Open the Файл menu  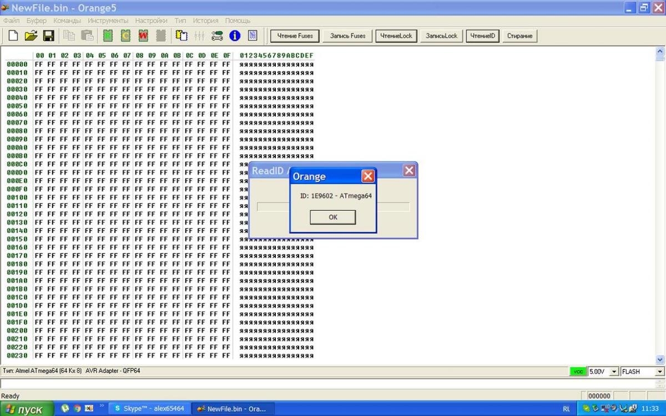pos(12,21)
